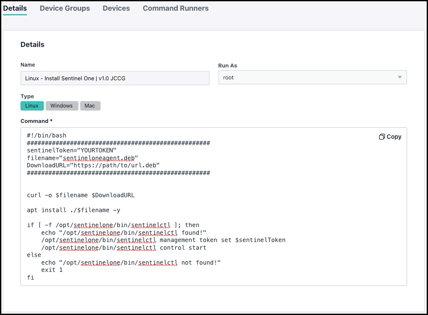Click the sentinelctl control start line
Viewport: 428px width, 315px height.
click(124, 248)
